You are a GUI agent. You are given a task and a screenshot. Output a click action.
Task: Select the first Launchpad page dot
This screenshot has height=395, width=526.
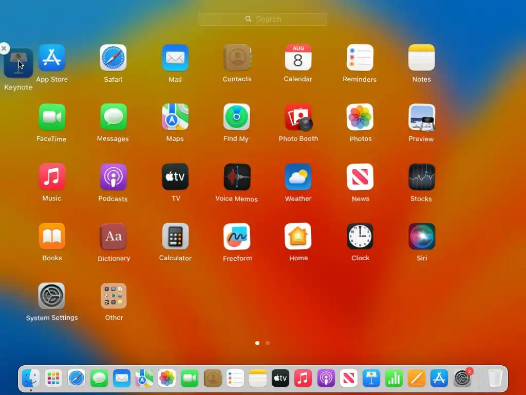click(257, 343)
